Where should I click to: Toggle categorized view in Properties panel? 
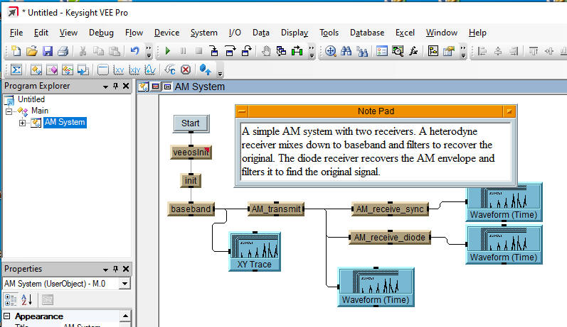pos(11,299)
